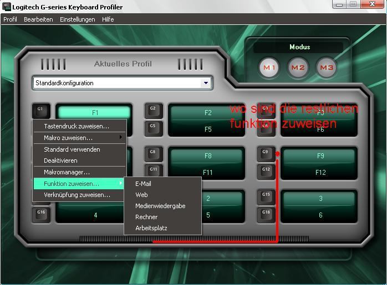Select Deaktivieren in the context menu
This screenshot has height=285, width=387.
point(80,160)
